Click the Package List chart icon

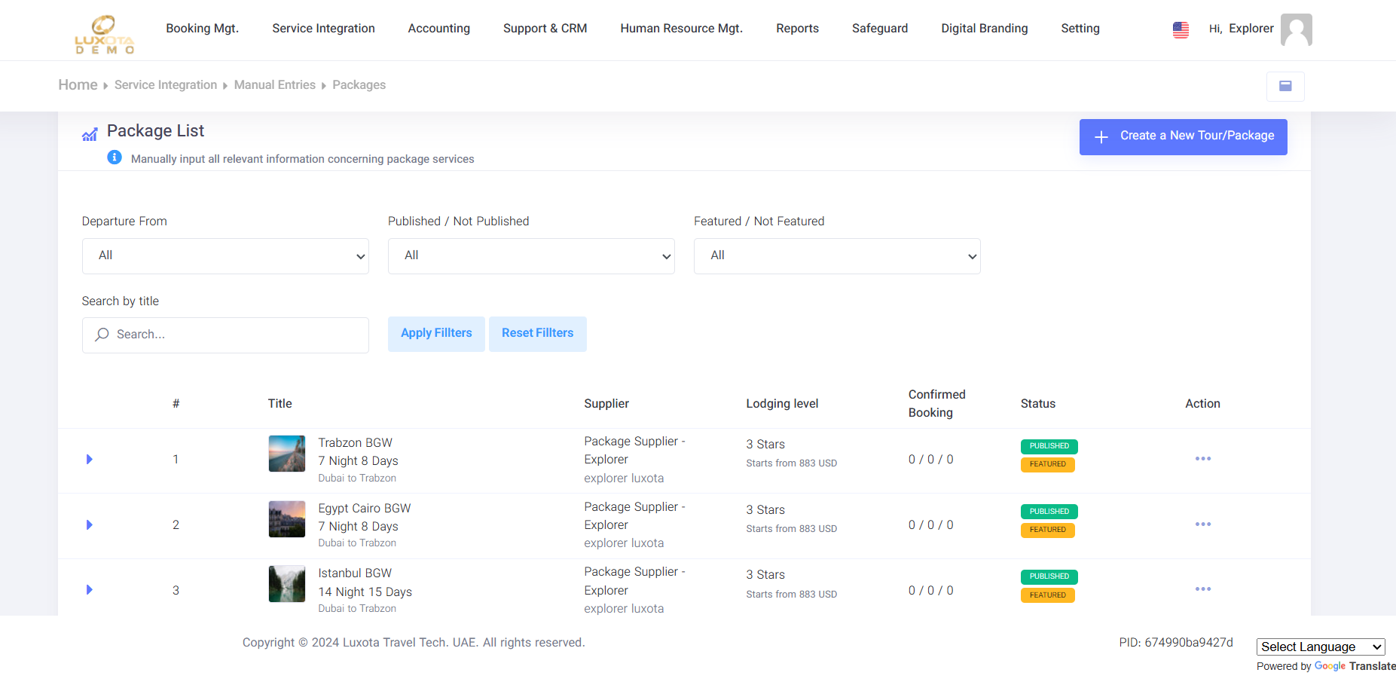pos(90,133)
